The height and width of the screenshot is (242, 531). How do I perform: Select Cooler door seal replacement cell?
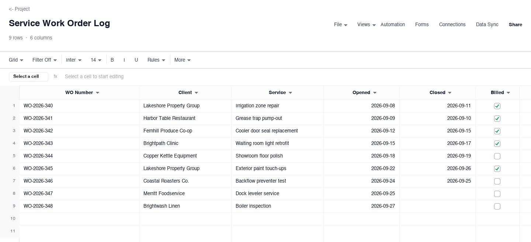click(x=277, y=131)
